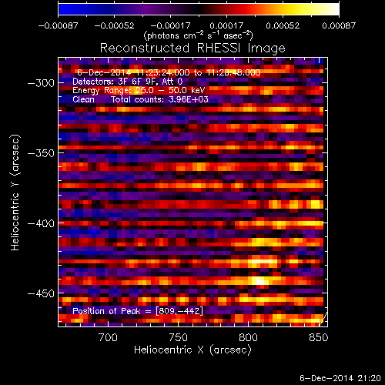Click the 750 X-axis tick label
The height and width of the screenshot is (385, 385).
(x=178, y=337)
